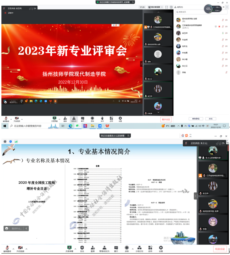Close the 成员(9) panel with the X
Screen dimensions: 230x255
(x=224, y=7)
